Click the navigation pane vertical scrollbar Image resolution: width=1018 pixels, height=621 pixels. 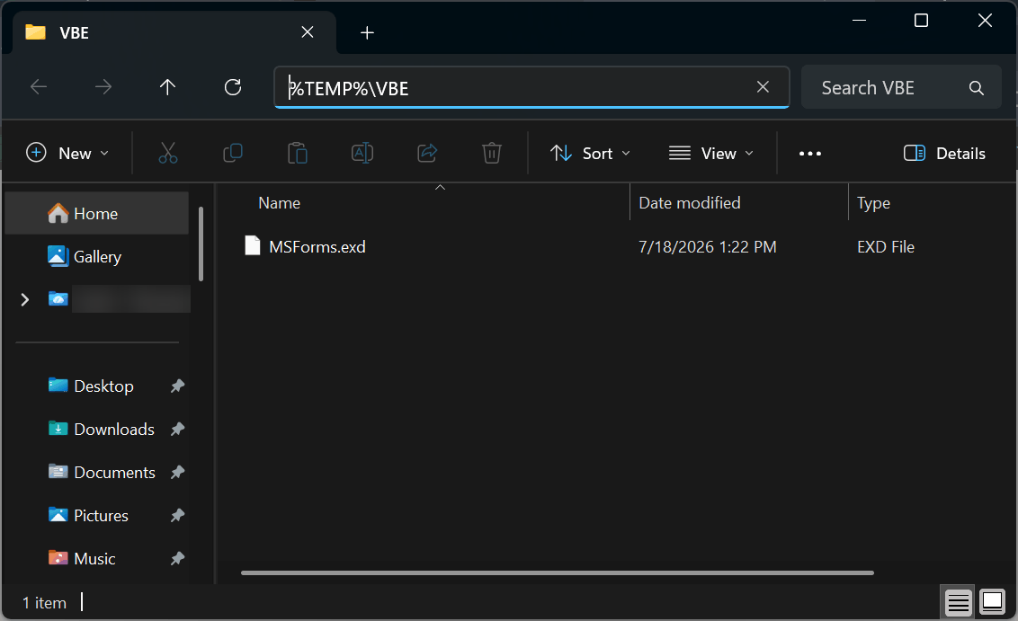201,244
